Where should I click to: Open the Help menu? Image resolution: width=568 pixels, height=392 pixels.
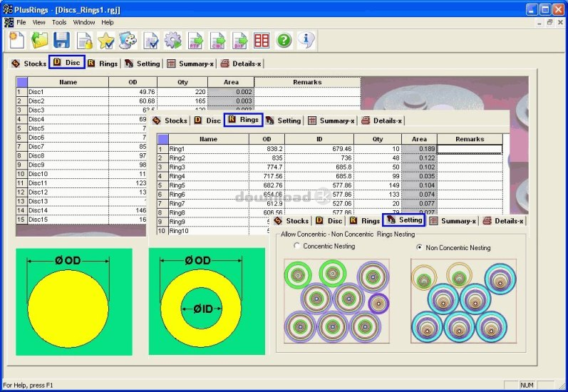click(x=108, y=23)
